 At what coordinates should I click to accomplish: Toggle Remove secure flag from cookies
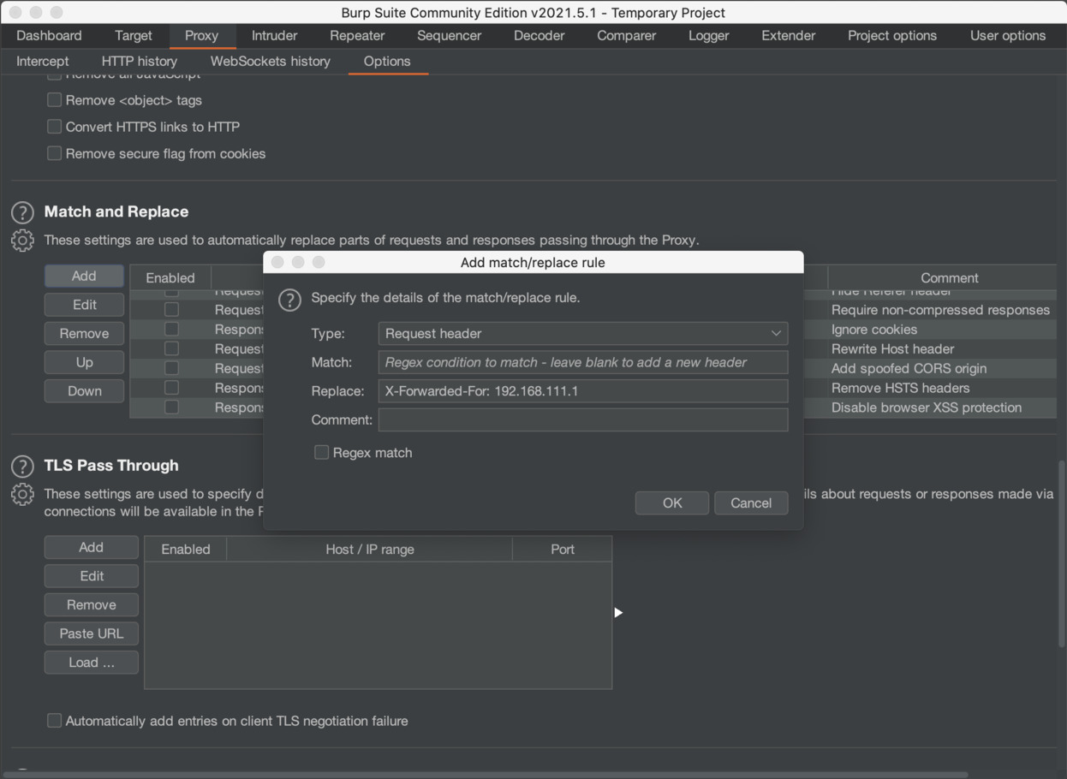tap(54, 153)
